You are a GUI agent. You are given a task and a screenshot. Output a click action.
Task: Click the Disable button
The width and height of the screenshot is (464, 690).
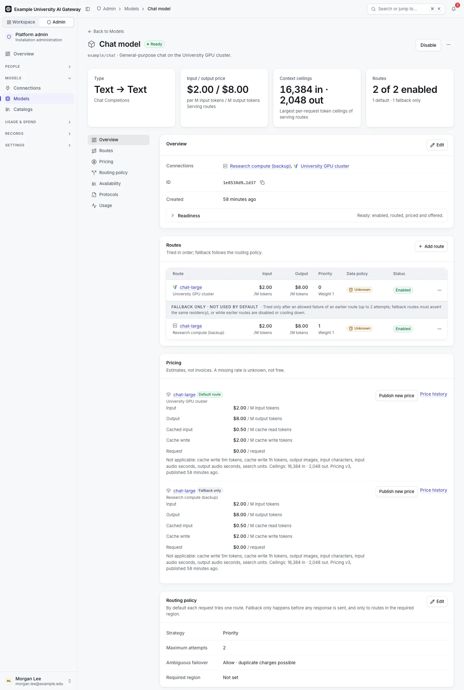[x=428, y=45]
